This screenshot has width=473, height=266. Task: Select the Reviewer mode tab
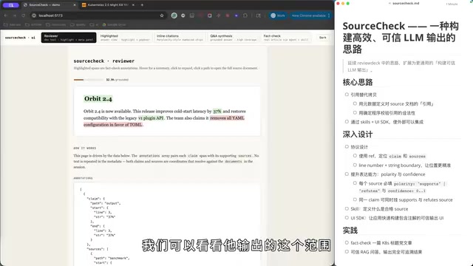pos(69,38)
